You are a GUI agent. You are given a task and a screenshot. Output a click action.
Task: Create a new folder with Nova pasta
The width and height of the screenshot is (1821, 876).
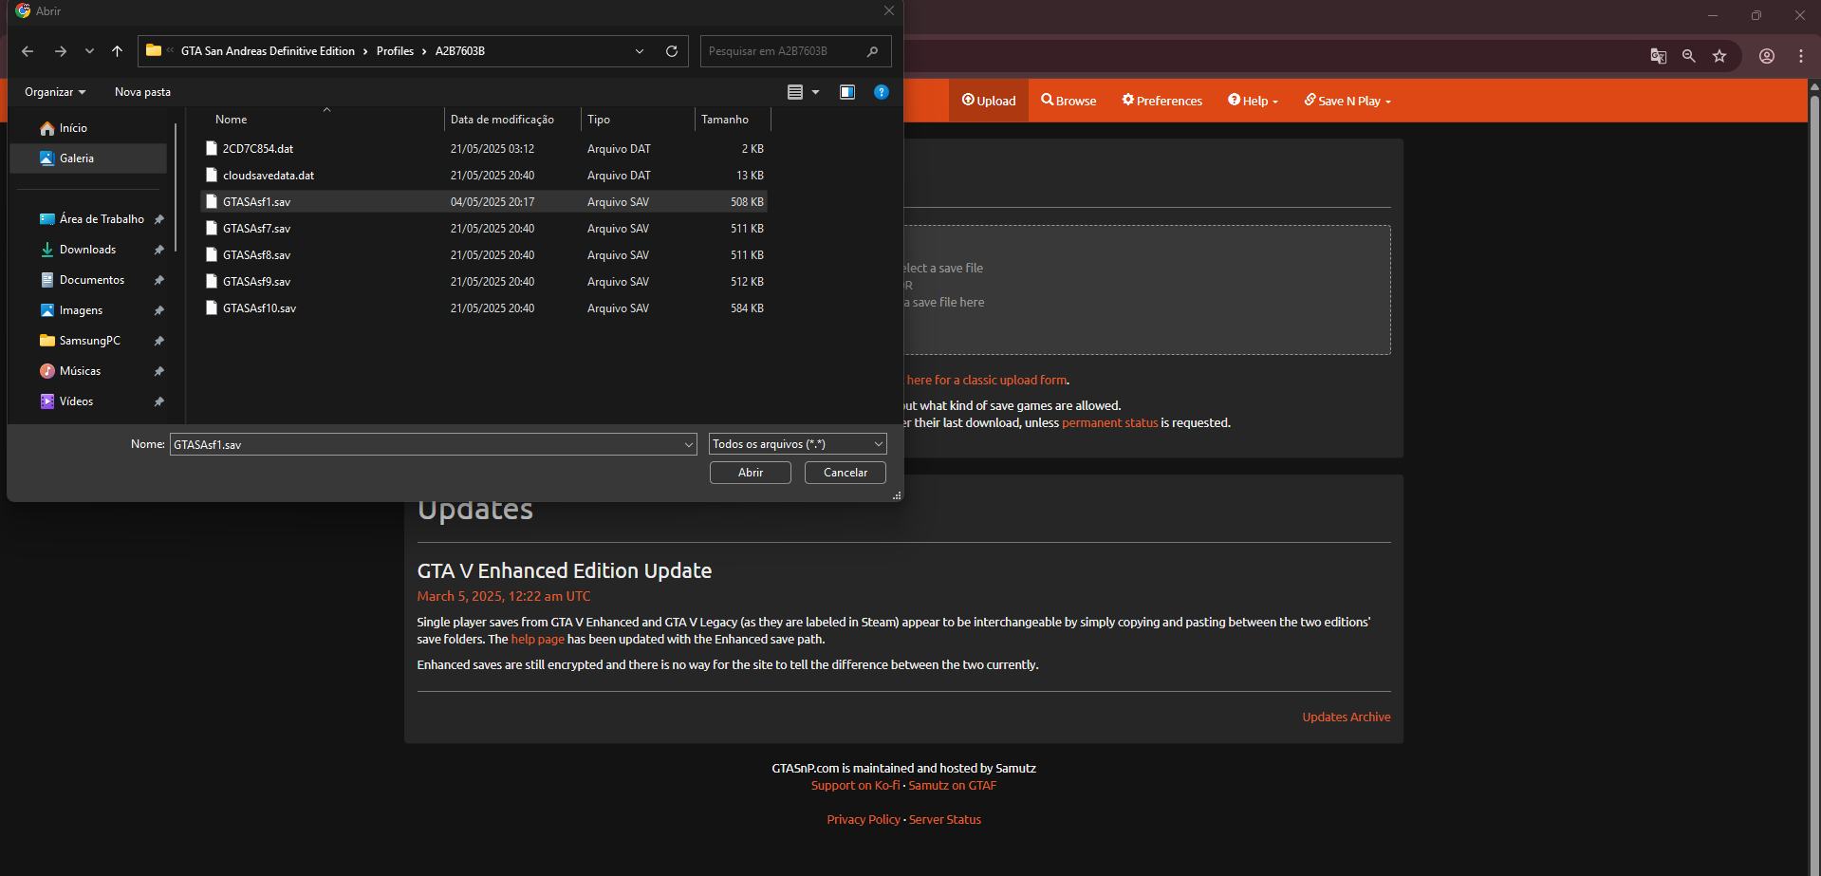tap(142, 92)
